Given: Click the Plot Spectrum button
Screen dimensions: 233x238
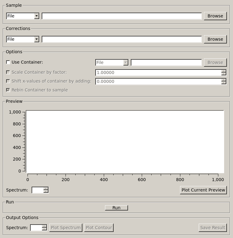Looking at the screenshot, I should click(66, 228).
